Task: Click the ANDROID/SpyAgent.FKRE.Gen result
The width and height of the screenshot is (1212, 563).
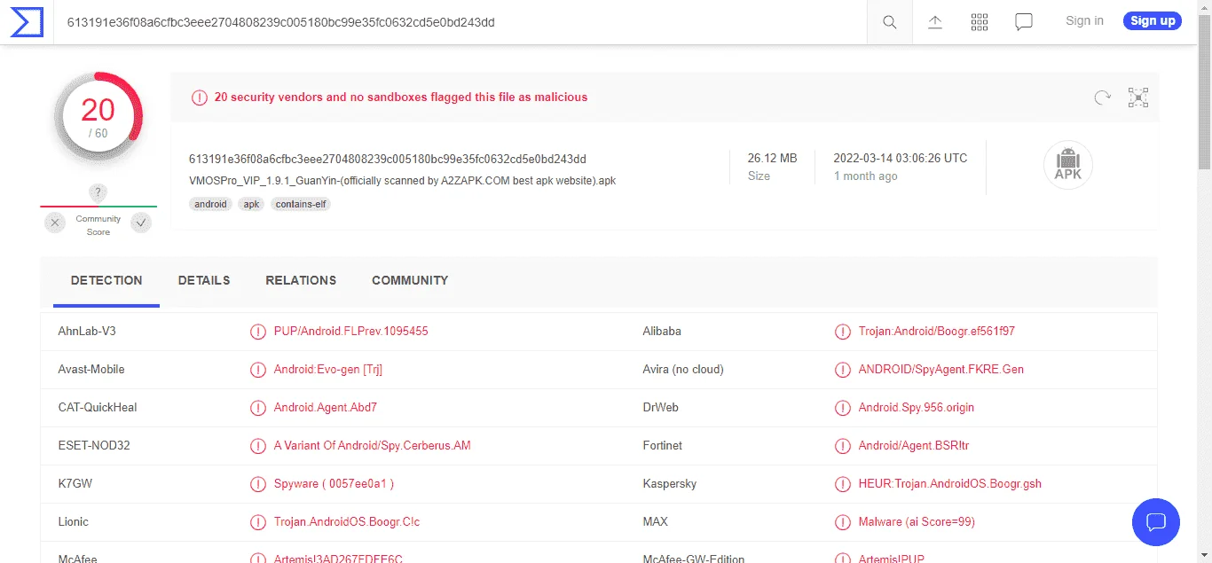Action: click(x=941, y=369)
